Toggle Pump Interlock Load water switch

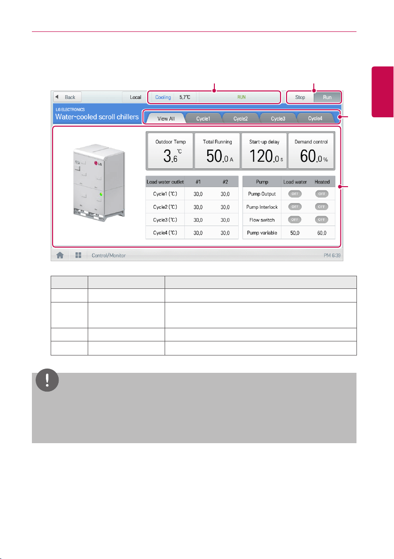[x=295, y=207]
